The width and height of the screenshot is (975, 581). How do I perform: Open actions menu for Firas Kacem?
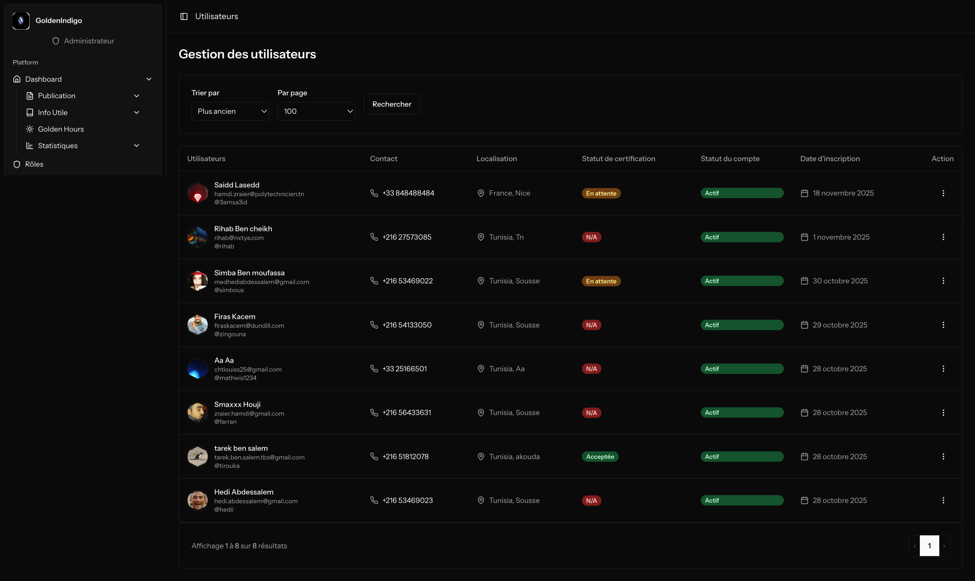click(x=943, y=325)
